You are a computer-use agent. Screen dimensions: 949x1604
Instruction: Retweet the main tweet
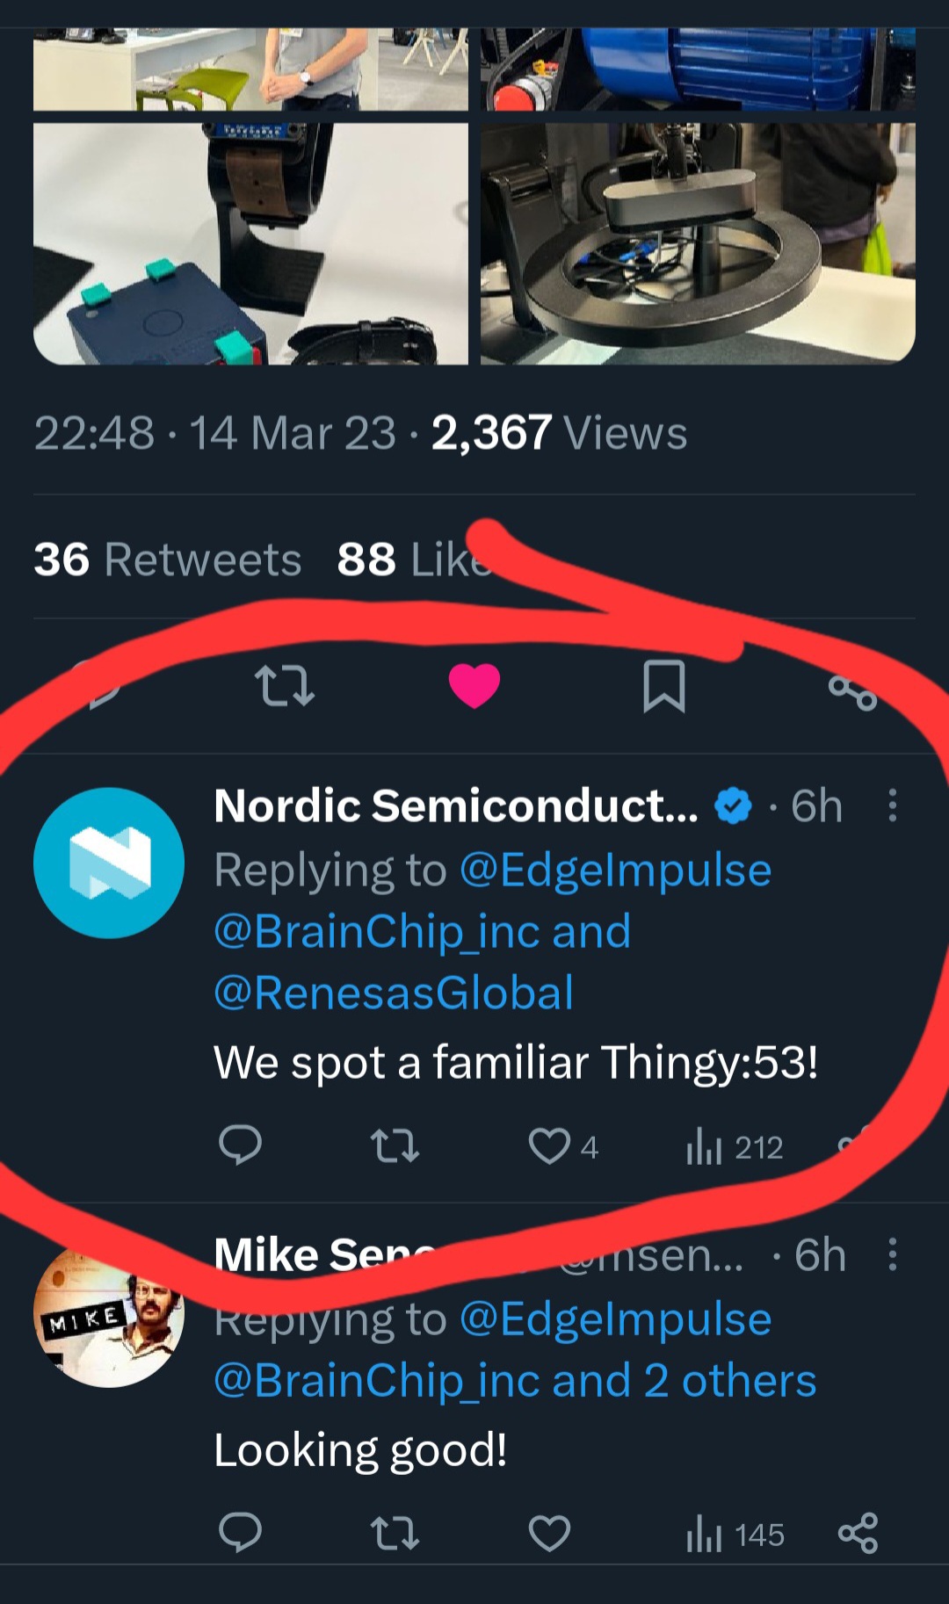[x=284, y=686]
